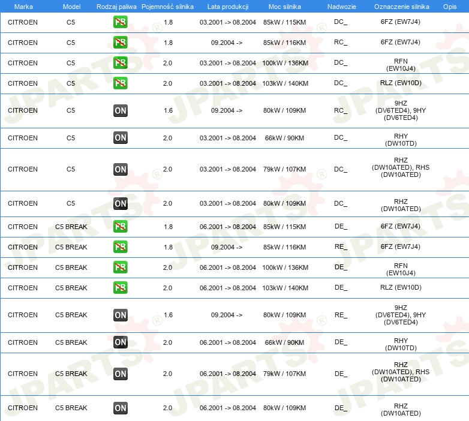Select the 103kW / 140KM cell in DE_ row
This screenshot has width=469, height=421.
click(x=285, y=288)
